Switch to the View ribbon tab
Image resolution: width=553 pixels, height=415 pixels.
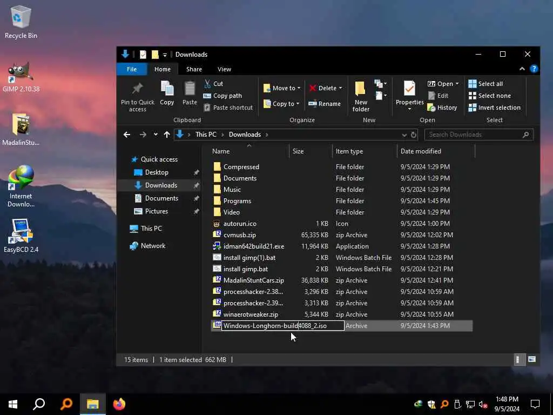click(224, 69)
